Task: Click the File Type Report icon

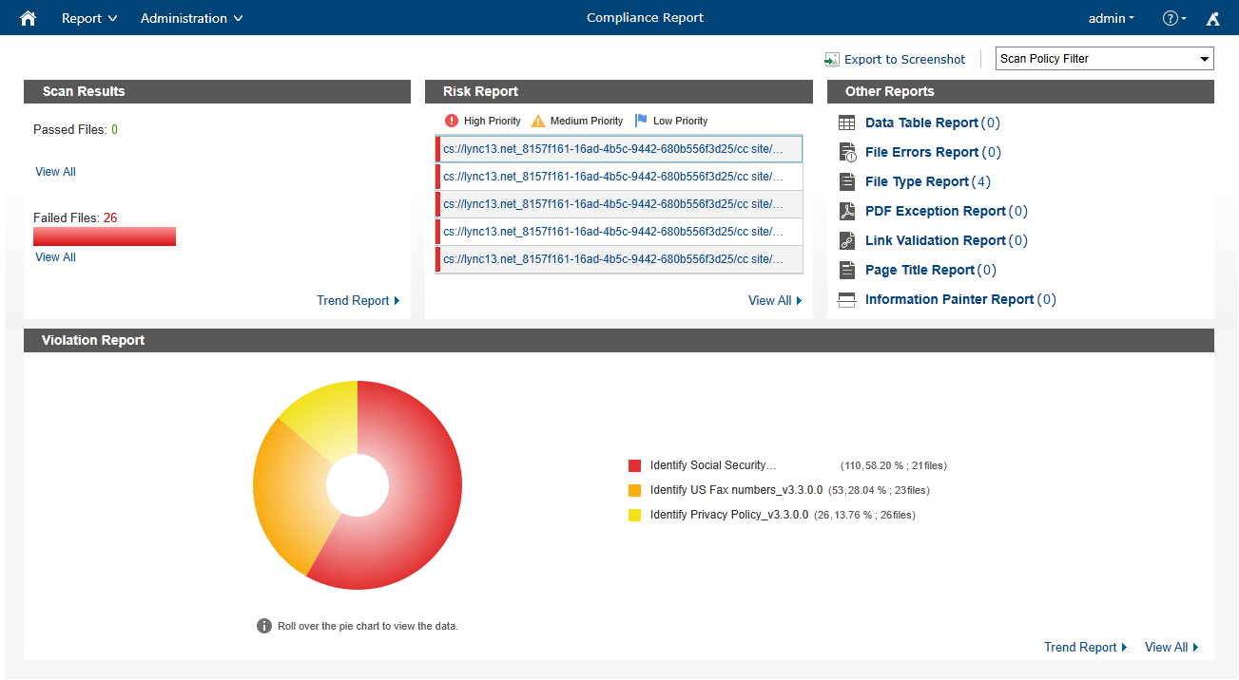Action: tap(847, 181)
